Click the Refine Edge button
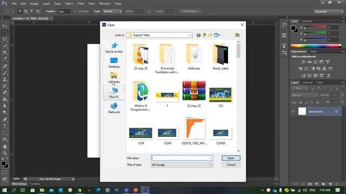 tap(190, 11)
